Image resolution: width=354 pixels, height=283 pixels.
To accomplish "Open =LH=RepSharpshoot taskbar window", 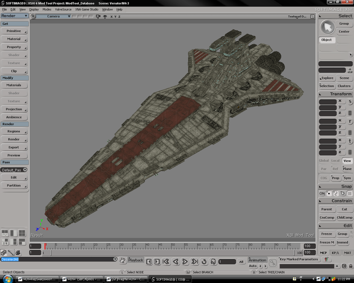I will coord(37,280).
